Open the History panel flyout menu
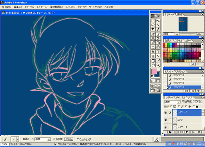Screen dimensions: 205x147 [203, 71]
